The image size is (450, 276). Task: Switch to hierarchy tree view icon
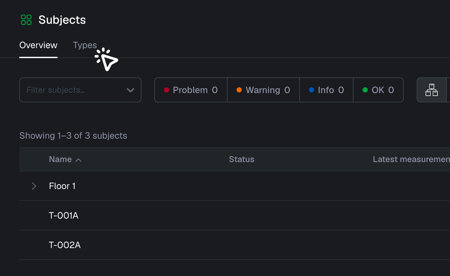[432, 90]
